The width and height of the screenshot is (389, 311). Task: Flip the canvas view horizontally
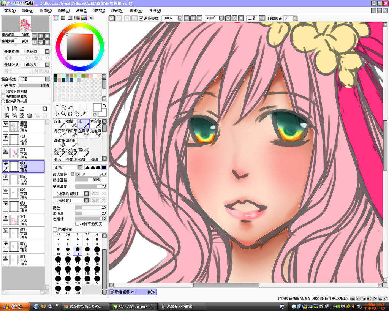tap(262, 18)
